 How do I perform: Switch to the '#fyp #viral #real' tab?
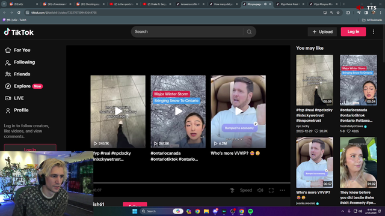coord(290,4)
